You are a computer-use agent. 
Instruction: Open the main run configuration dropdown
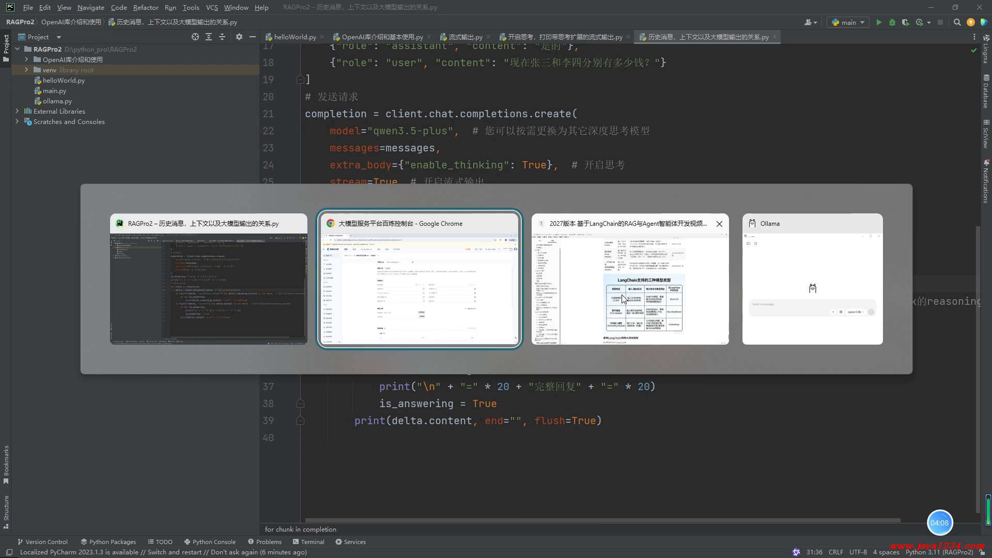tap(848, 22)
